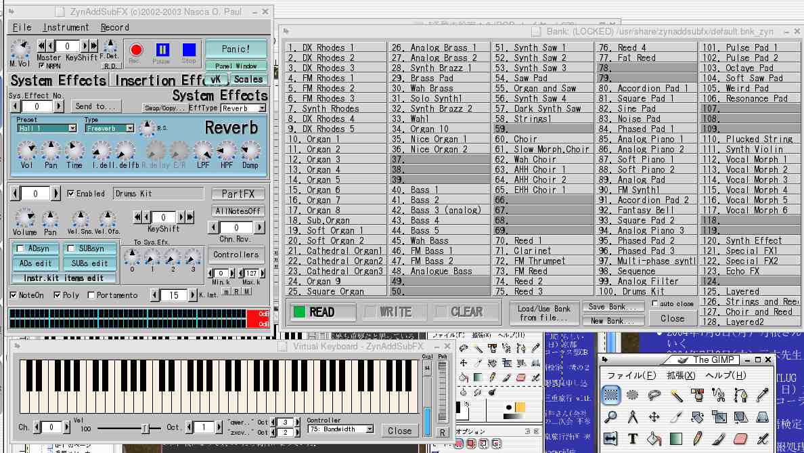Toggle auto close in Bank window

point(655,303)
